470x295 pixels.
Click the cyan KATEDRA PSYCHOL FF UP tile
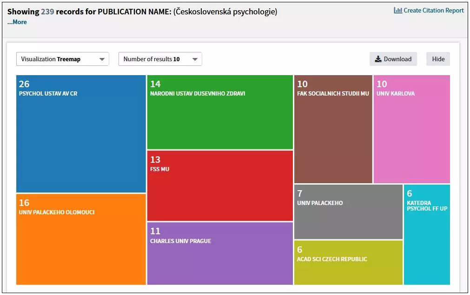(x=427, y=234)
